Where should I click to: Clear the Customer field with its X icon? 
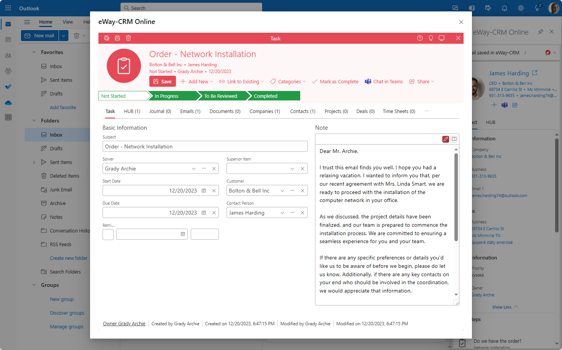302,191
